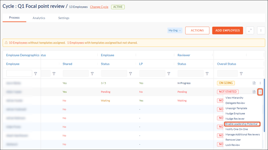Screen dimensions: 268x150
Task: Choose Delegate Review menu option
Action: click(235, 103)
